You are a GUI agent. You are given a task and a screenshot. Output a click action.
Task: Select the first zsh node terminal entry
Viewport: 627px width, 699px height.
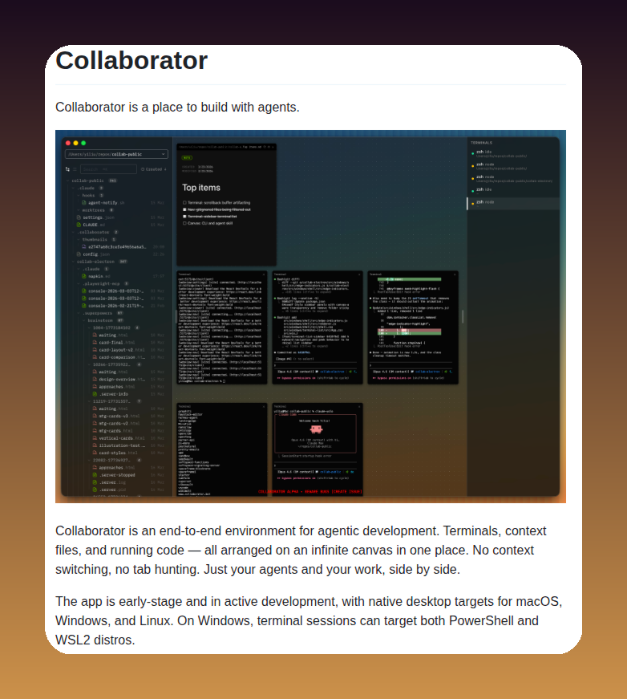[x=513, y=166]
